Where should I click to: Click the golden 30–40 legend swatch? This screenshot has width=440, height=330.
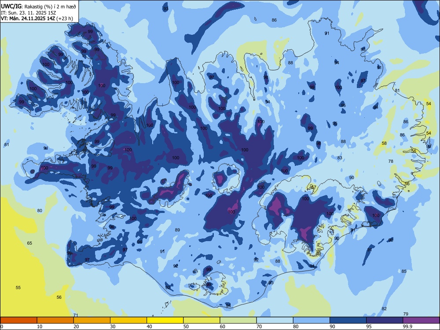128,320
